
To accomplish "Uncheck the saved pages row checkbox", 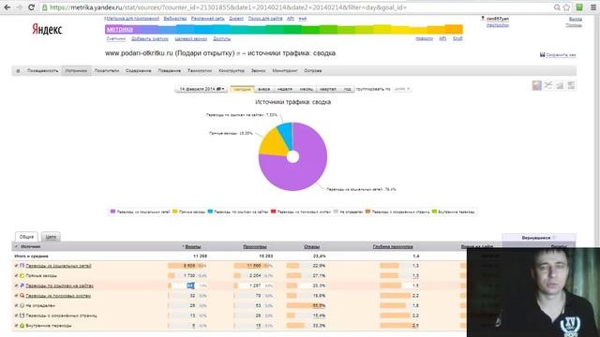I will [x=16, y=315].
